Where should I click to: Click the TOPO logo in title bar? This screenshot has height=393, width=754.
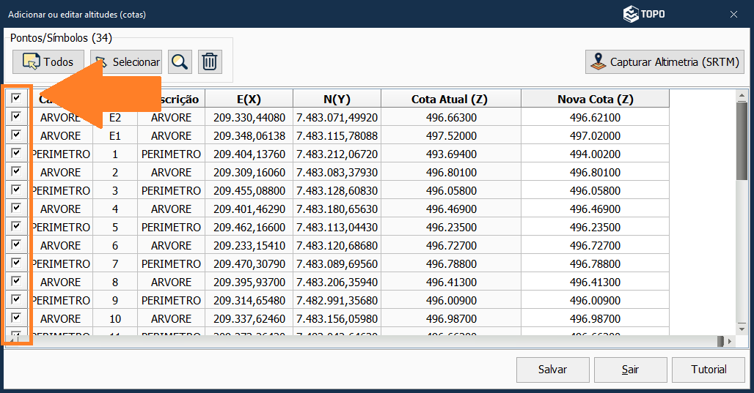644,14
